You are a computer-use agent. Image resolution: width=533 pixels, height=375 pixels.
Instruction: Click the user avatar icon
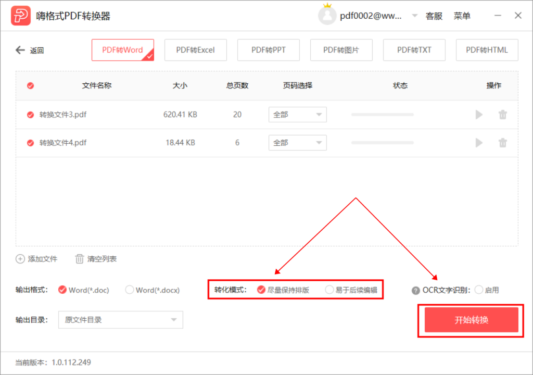tap(327, 16)
